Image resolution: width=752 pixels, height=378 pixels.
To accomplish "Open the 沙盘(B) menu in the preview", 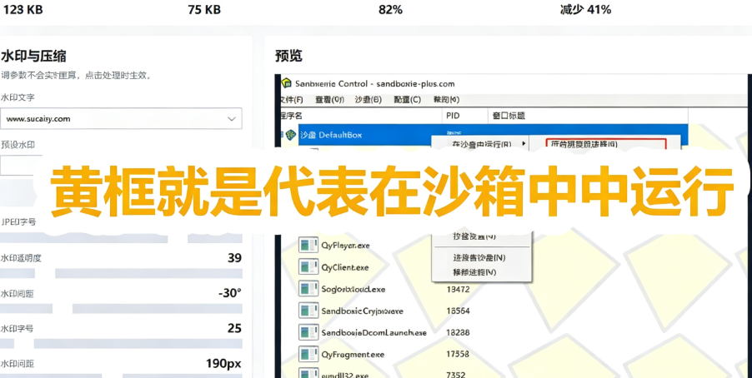I will click(368, 100).
